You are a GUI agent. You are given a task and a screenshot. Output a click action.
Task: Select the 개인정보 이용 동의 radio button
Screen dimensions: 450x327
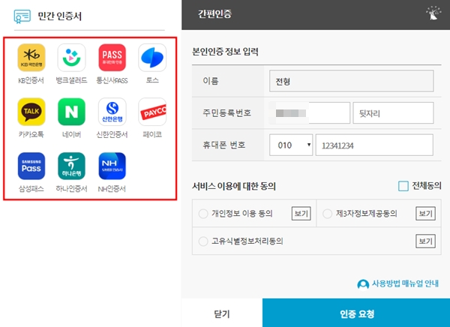pos(203,214)
